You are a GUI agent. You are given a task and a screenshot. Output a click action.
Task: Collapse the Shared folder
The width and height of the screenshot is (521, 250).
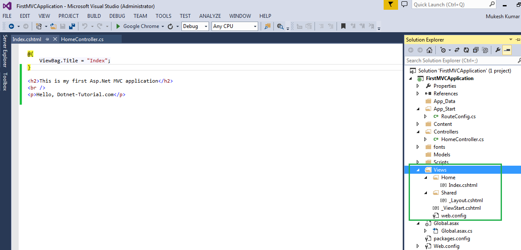tap(426, 193)
